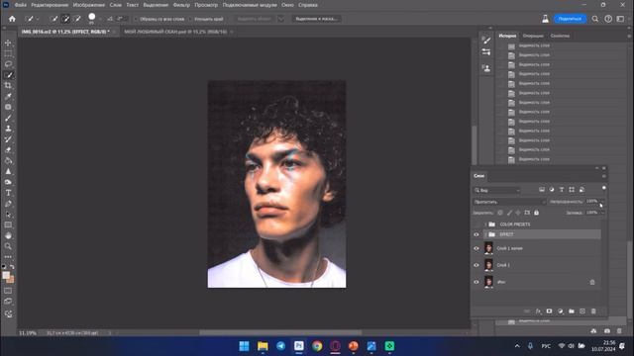Image resolution: width=634 pixels, height=356 pixels.
Task: Lock image pixels brush icon
Action: pos(509,213)
